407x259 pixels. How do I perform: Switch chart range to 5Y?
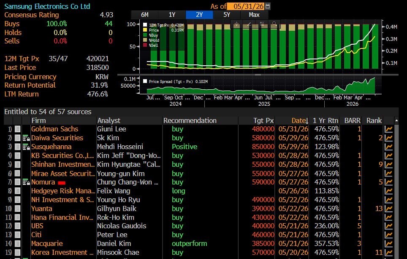tap(227, 15)
